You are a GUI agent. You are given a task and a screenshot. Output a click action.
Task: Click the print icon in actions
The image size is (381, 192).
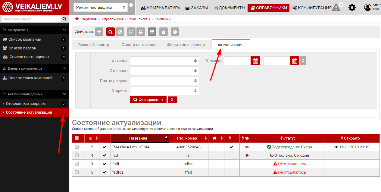(x=140, y=32)
